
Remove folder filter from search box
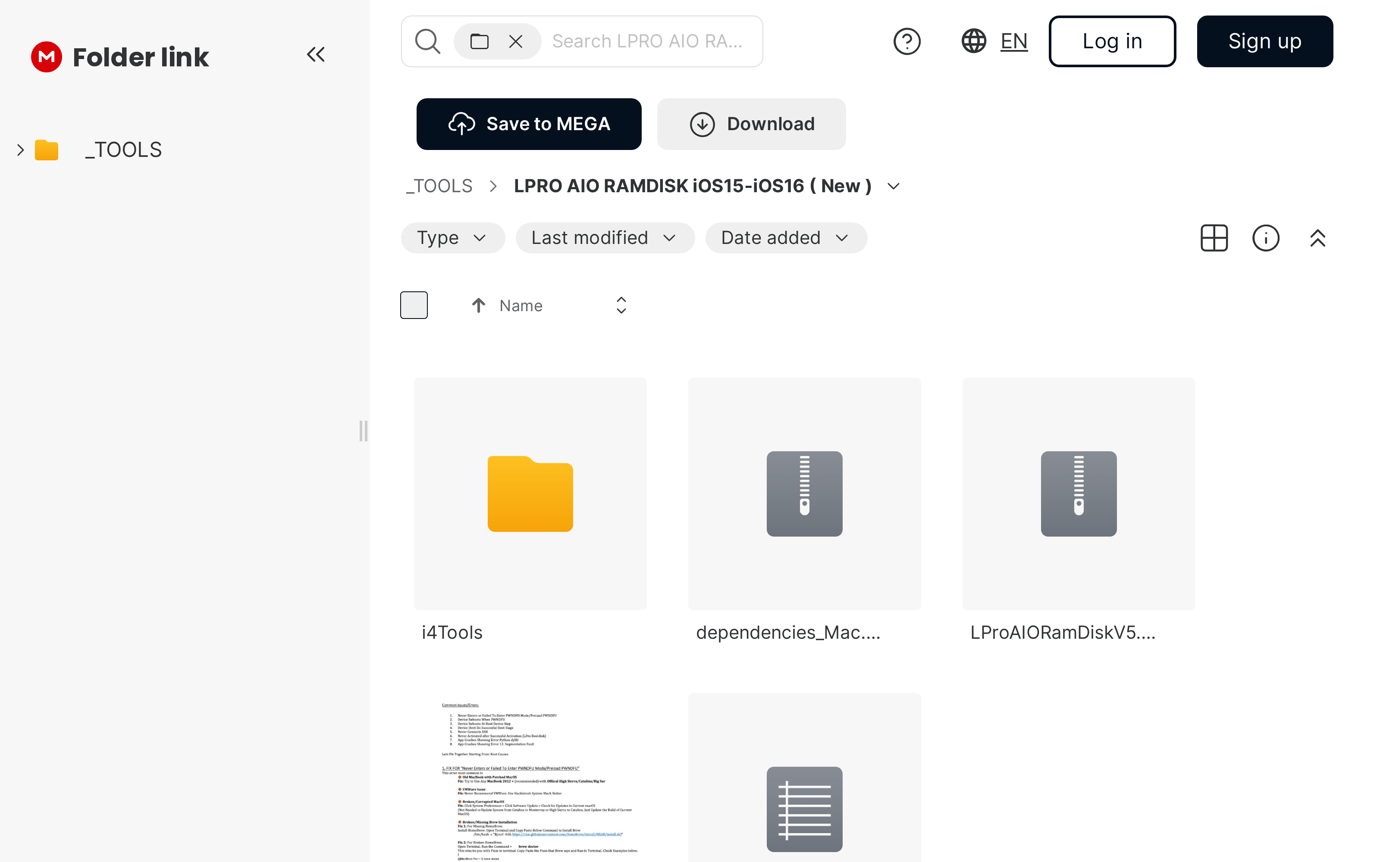(x=515, y=41)
